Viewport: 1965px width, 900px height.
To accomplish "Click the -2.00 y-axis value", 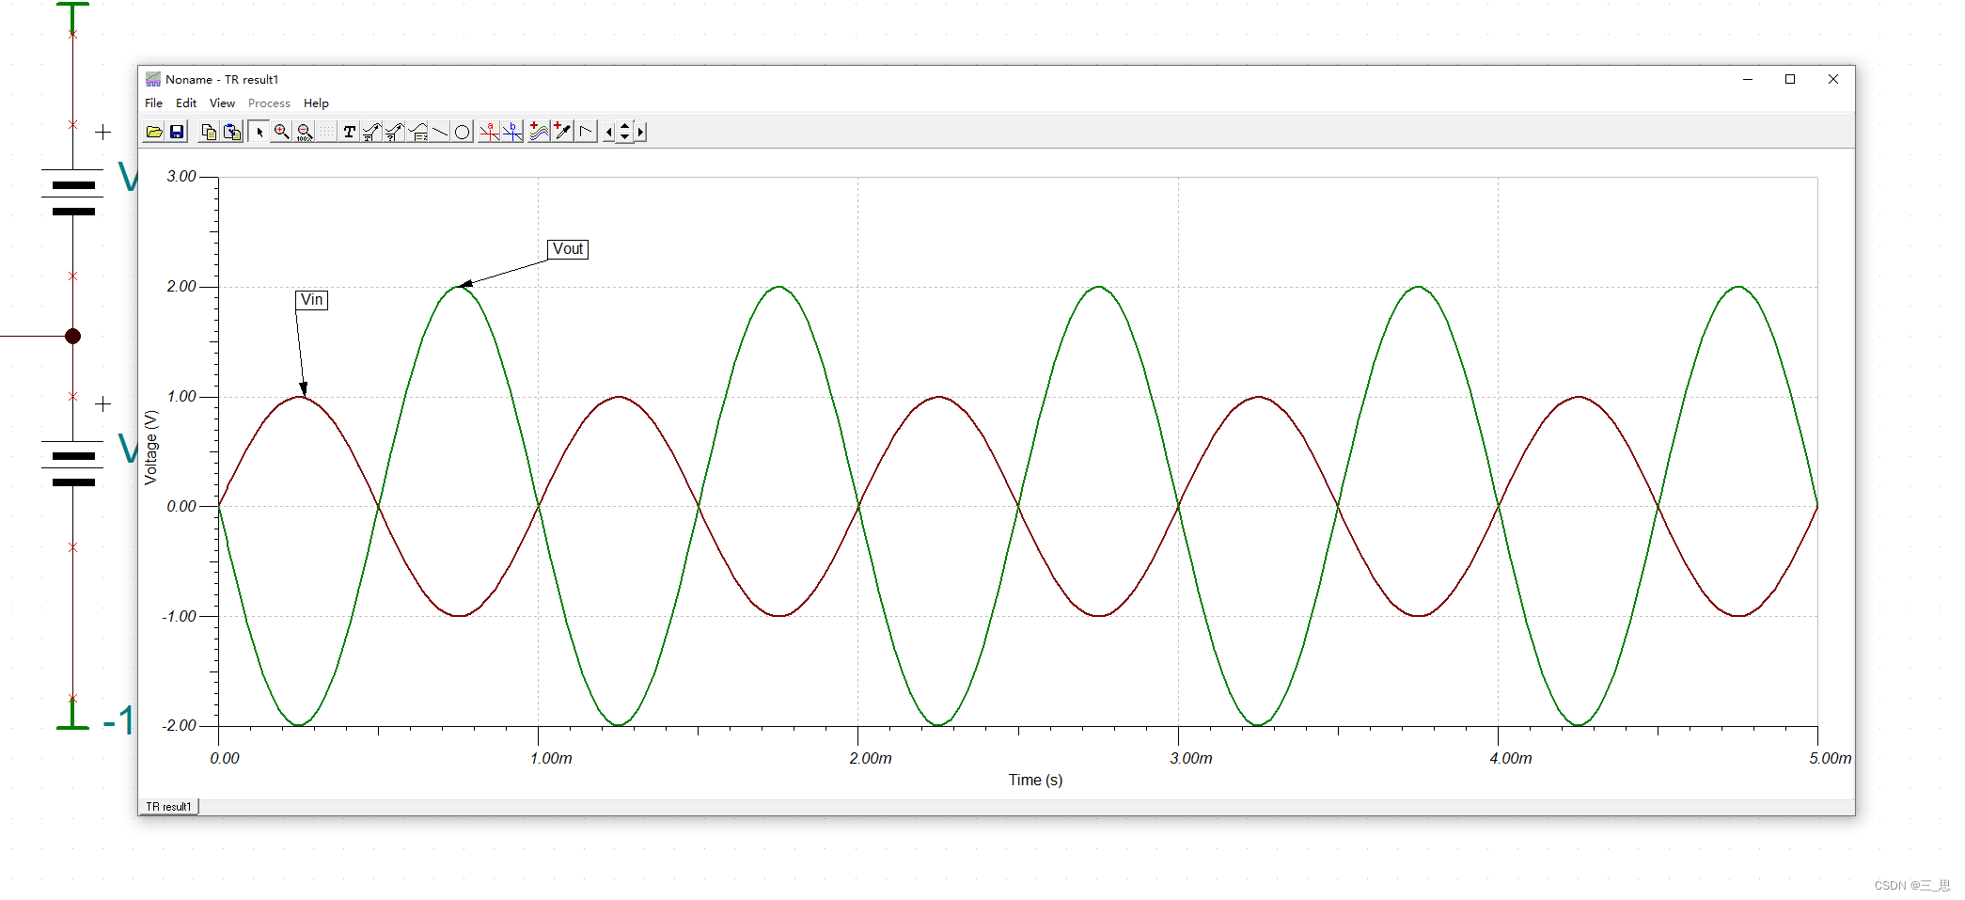I will pos(180,725).
